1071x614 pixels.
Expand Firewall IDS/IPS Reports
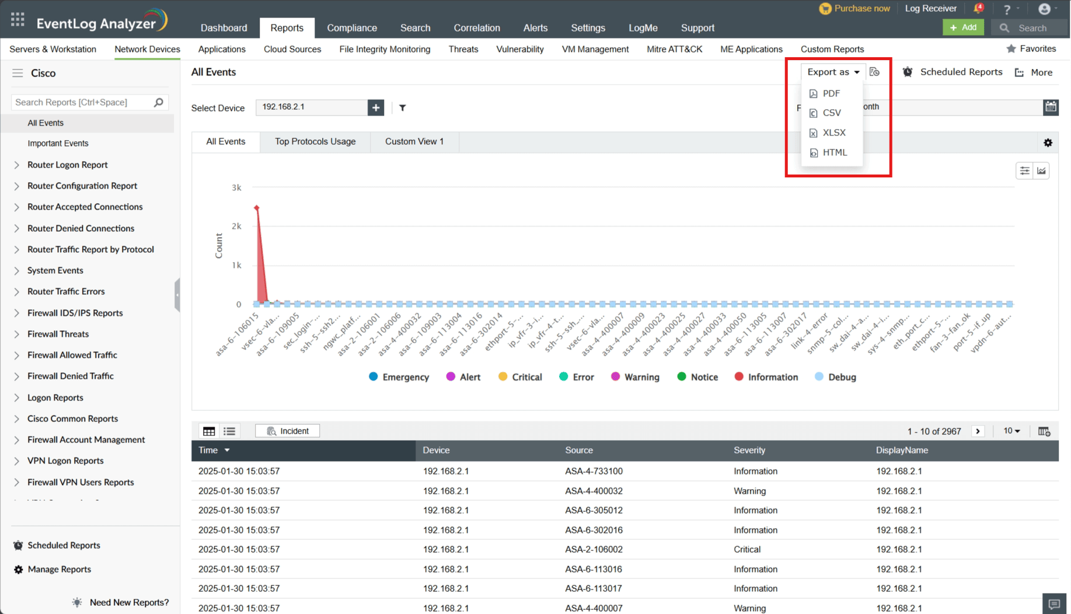click(x=16, y=313)
